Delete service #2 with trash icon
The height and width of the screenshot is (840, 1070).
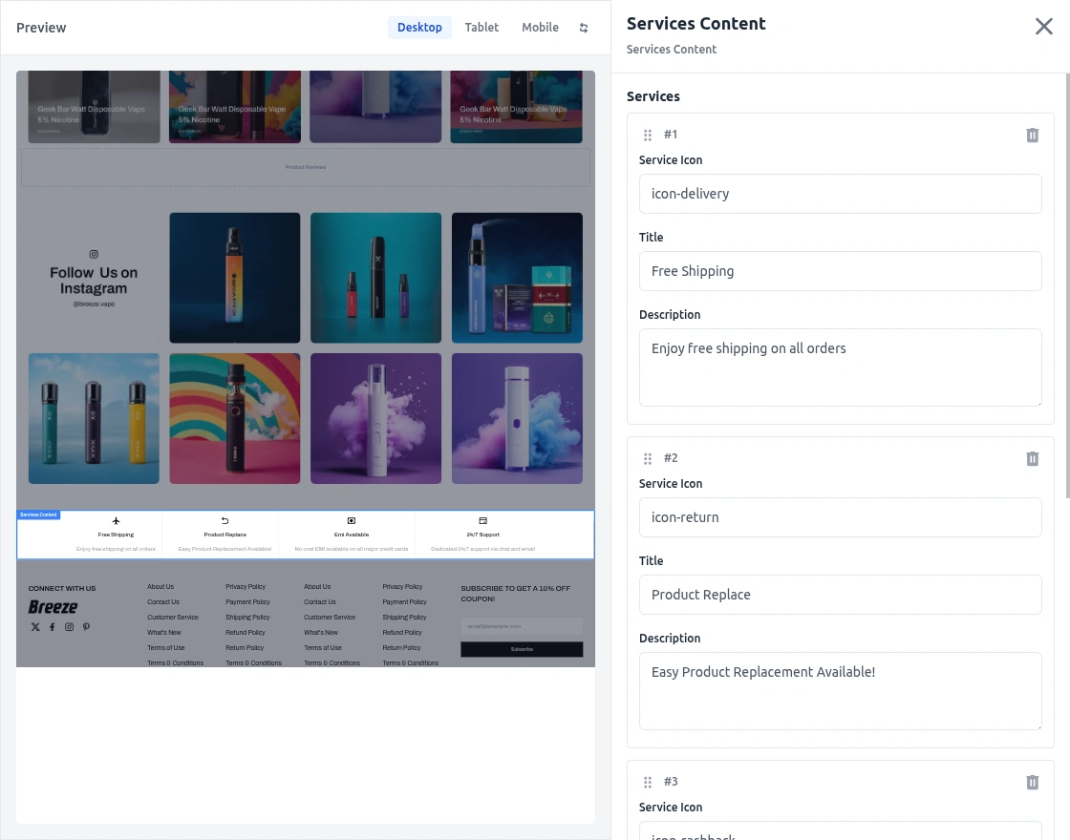click(x=1033, y=459)
